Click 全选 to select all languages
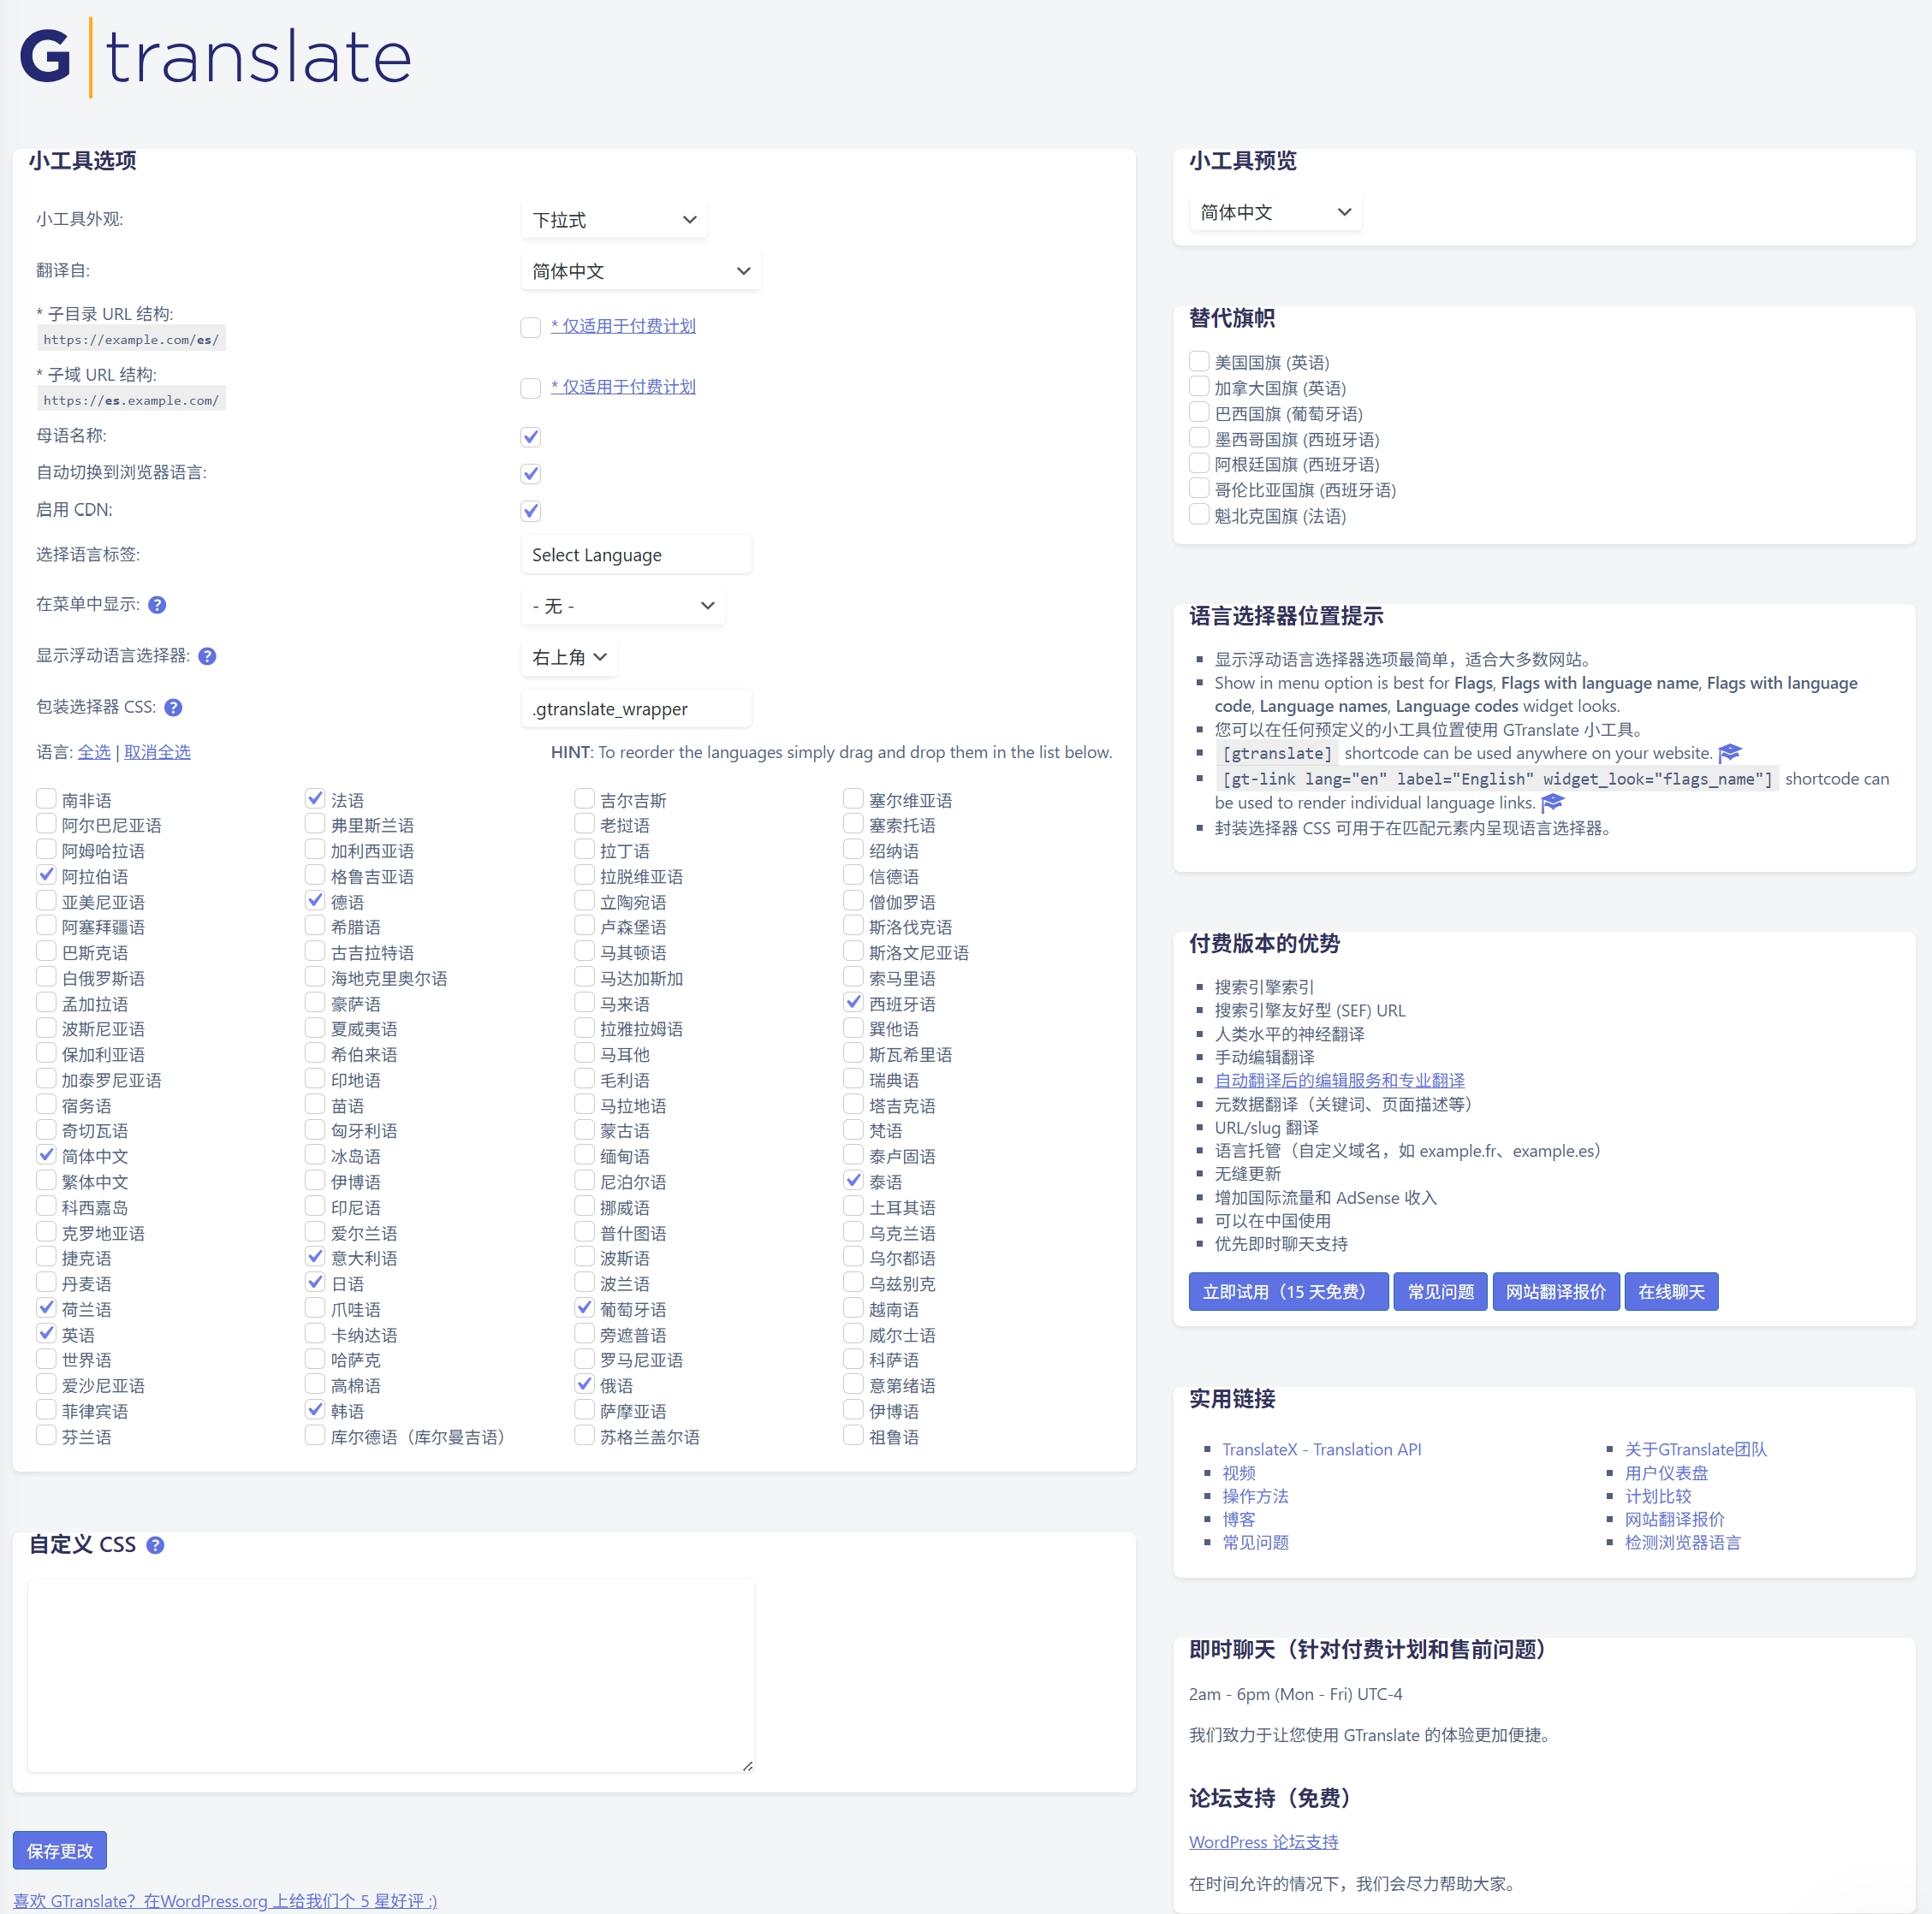 click(x=94, y=751)
